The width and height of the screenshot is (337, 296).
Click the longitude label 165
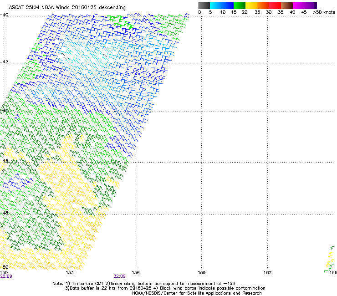pyautogui.click(x=333, y=273)
